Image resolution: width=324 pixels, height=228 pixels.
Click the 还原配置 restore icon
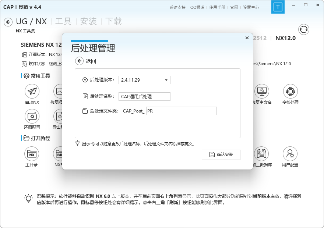pyautogui.click(x=32, y=117)
